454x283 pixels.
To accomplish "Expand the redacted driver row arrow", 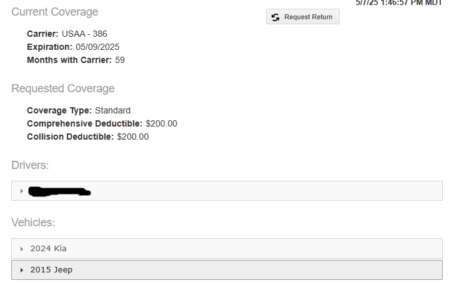I will click(x=22, y=191).
